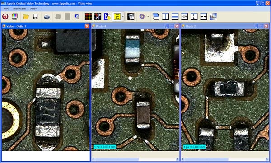The width and height of the screenshot is (271, 163).
Task: Open file with the yellow folder icon
Action: [x=26, y=17]
